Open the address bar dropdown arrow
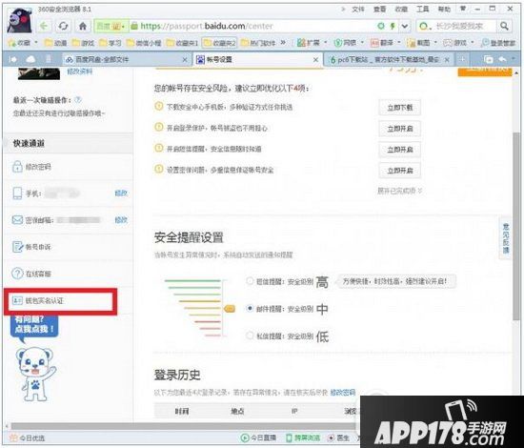The image size is (524, 448). tap(405, 26)
